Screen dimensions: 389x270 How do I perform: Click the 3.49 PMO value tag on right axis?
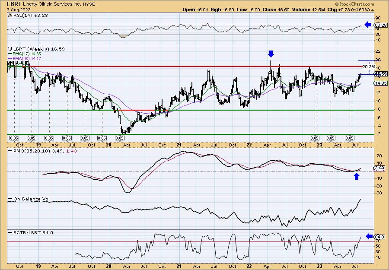379,168
